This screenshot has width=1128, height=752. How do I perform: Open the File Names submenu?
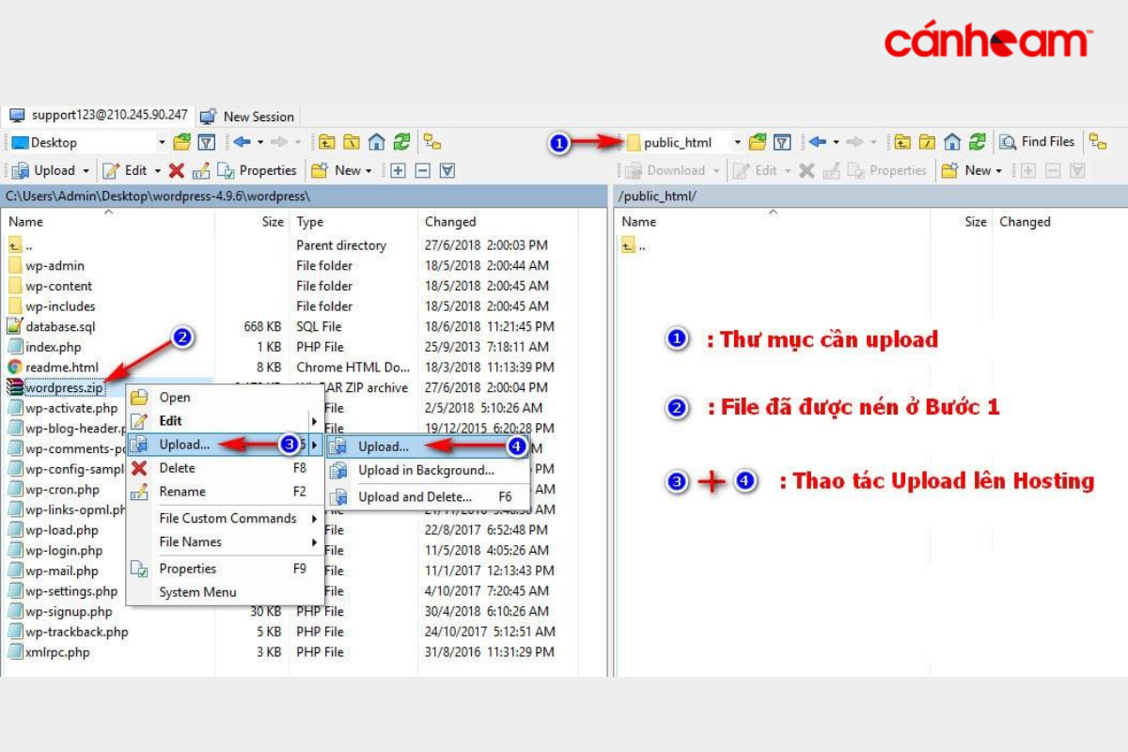225,542
